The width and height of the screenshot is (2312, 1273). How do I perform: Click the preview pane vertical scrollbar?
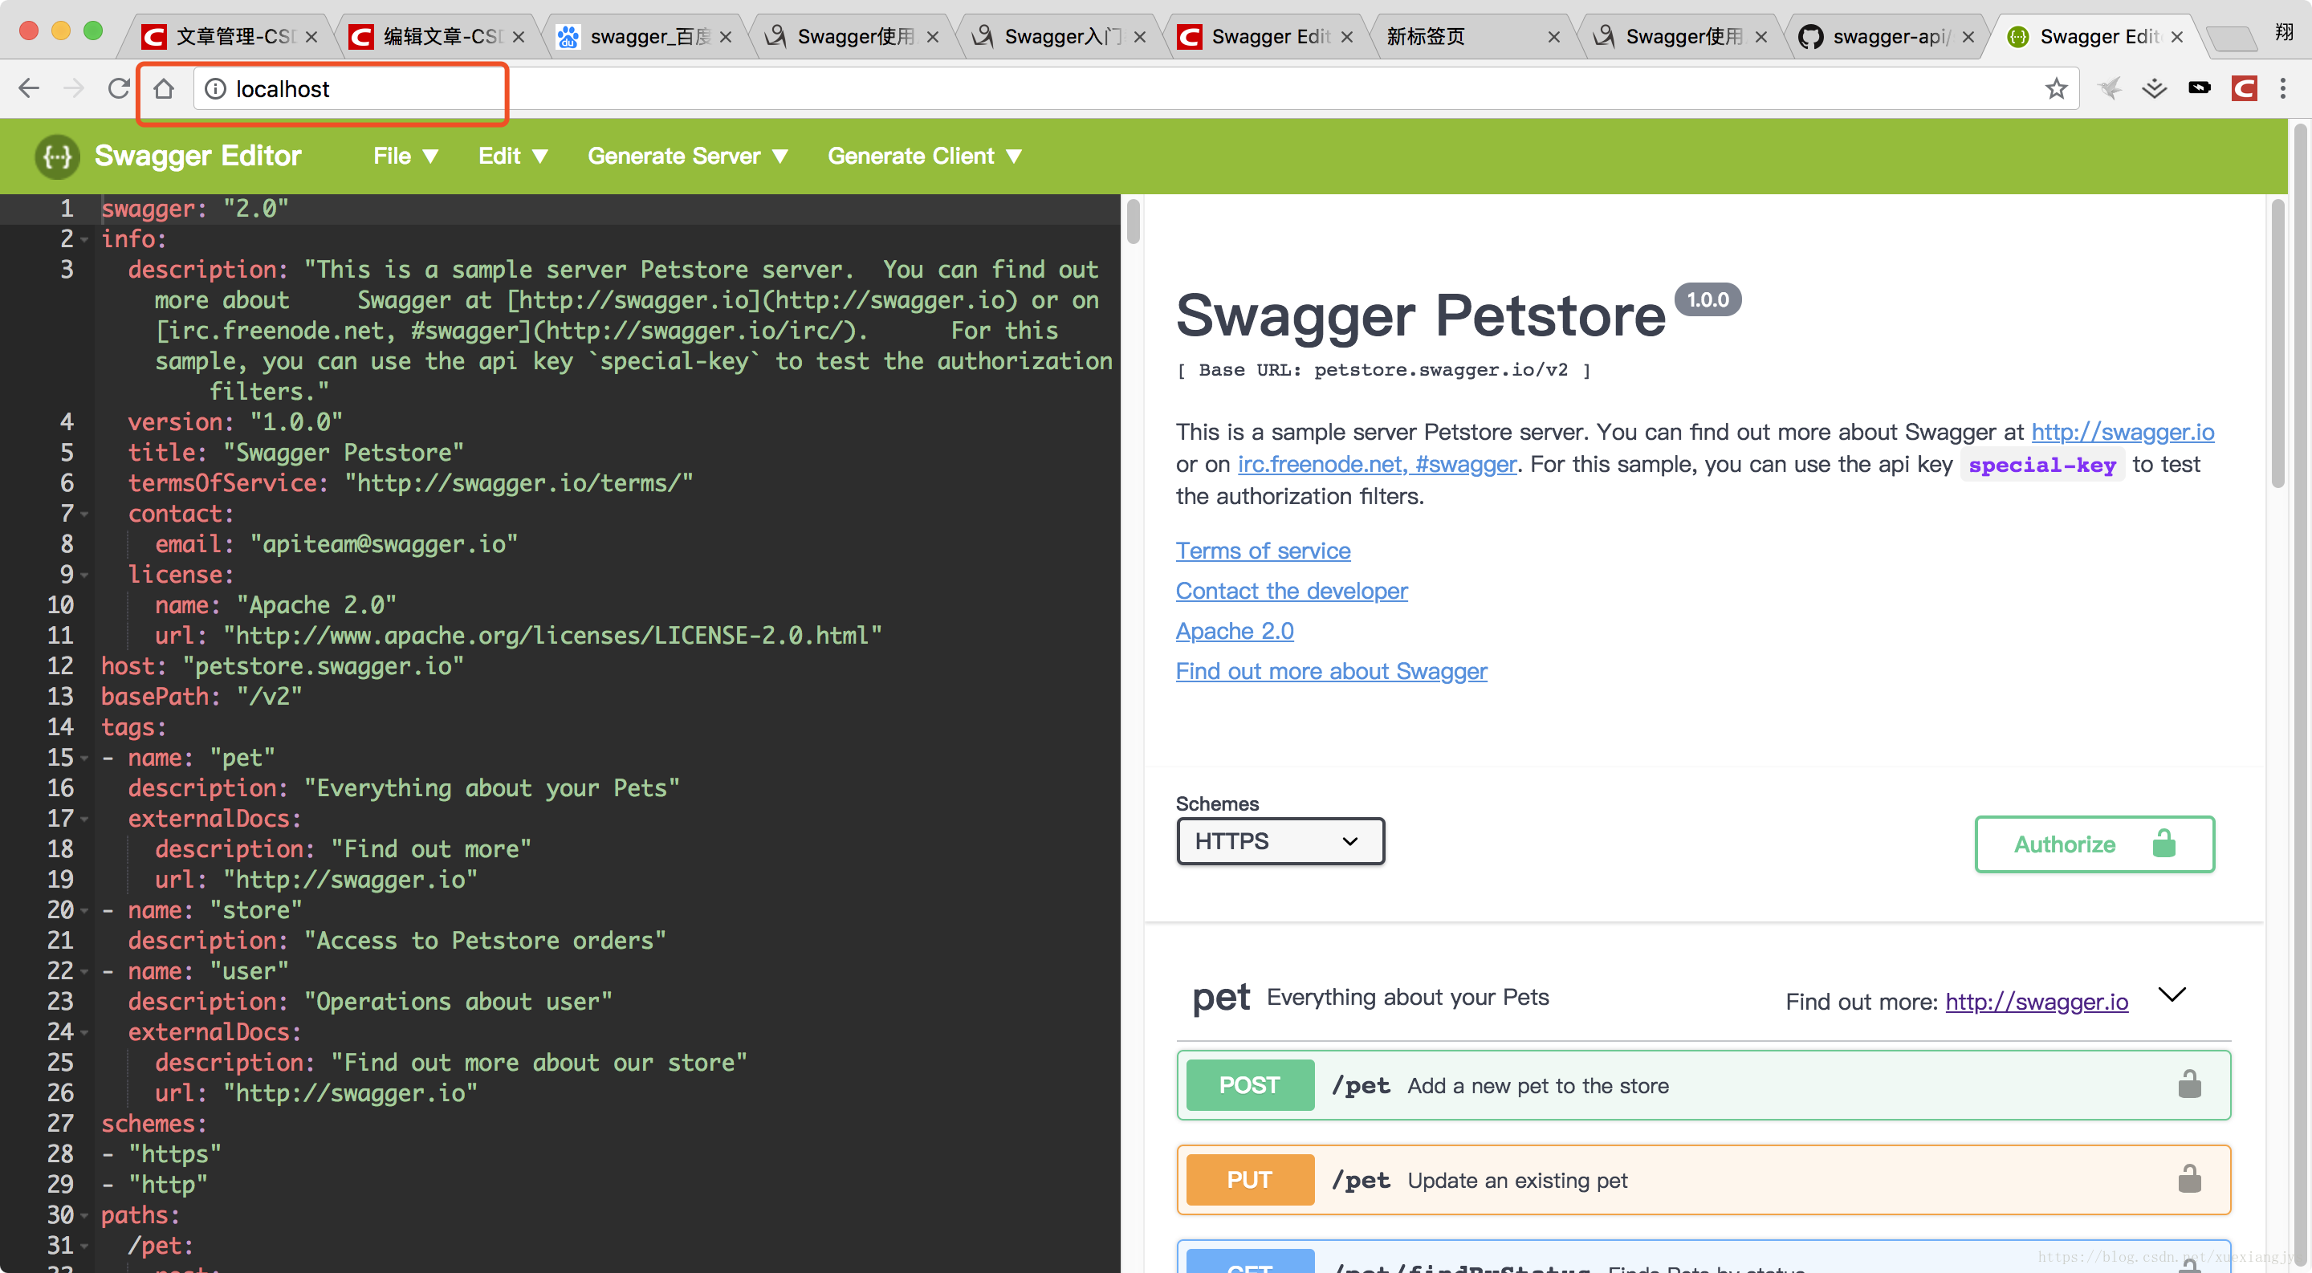coord(2277,343)
